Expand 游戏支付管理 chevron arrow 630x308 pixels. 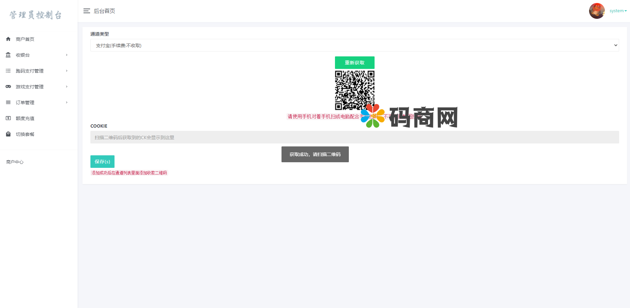[x=67, y=87]
